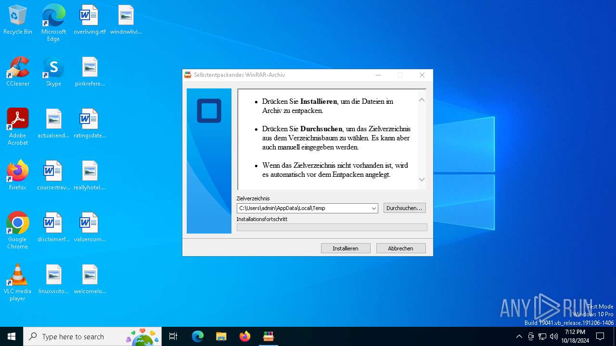Click the Zielverzeichnis path text field

click(x=303, y=209)
